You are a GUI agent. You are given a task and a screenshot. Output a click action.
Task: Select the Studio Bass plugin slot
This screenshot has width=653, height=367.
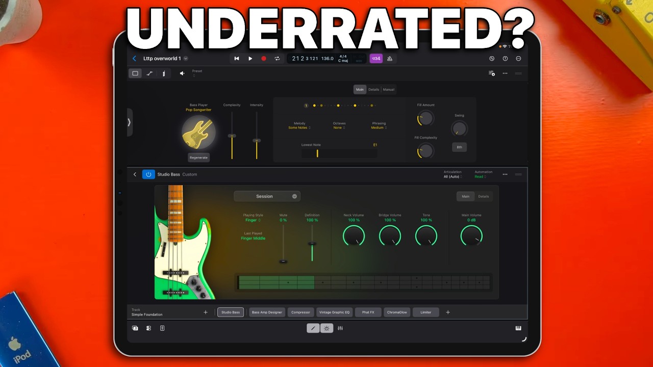click(231, 312)
